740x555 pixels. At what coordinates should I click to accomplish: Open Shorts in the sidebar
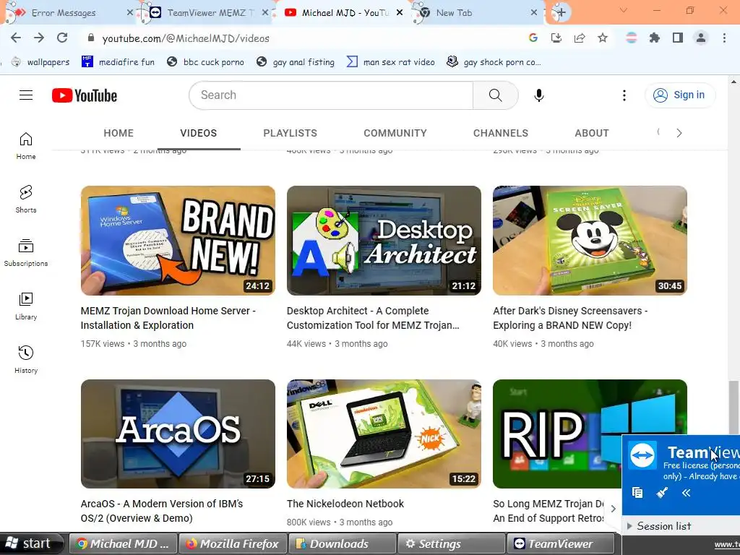click(x=26, y=199)
